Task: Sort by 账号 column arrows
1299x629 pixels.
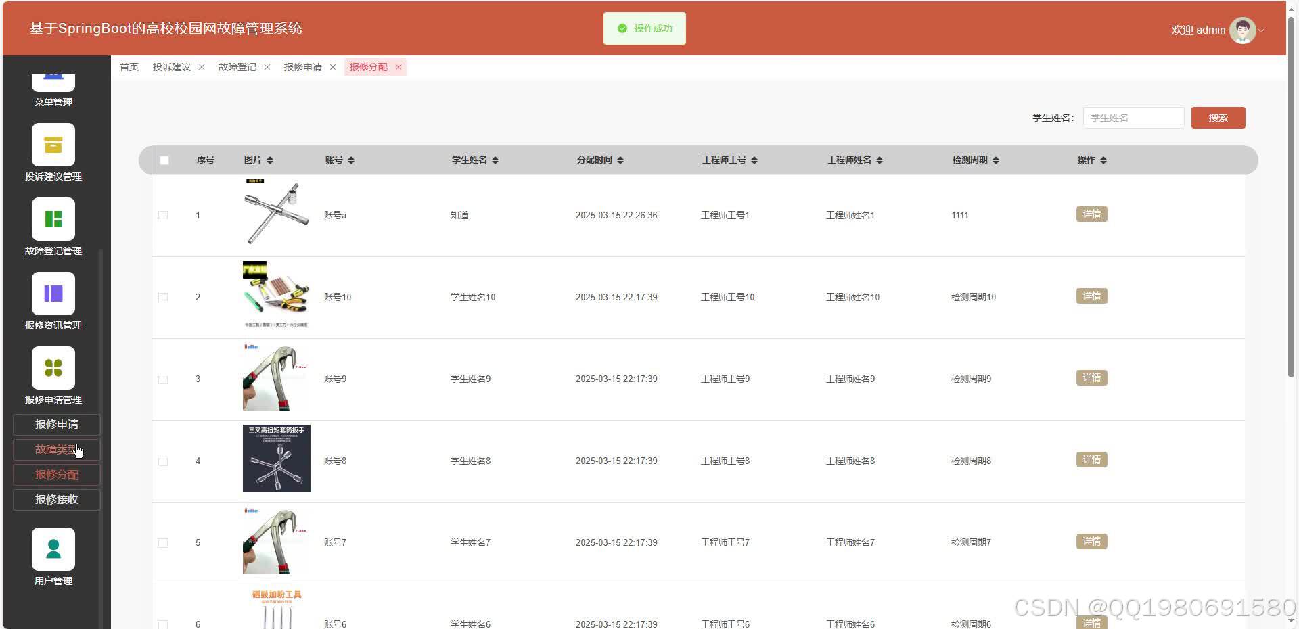Action: pos(351,160)
